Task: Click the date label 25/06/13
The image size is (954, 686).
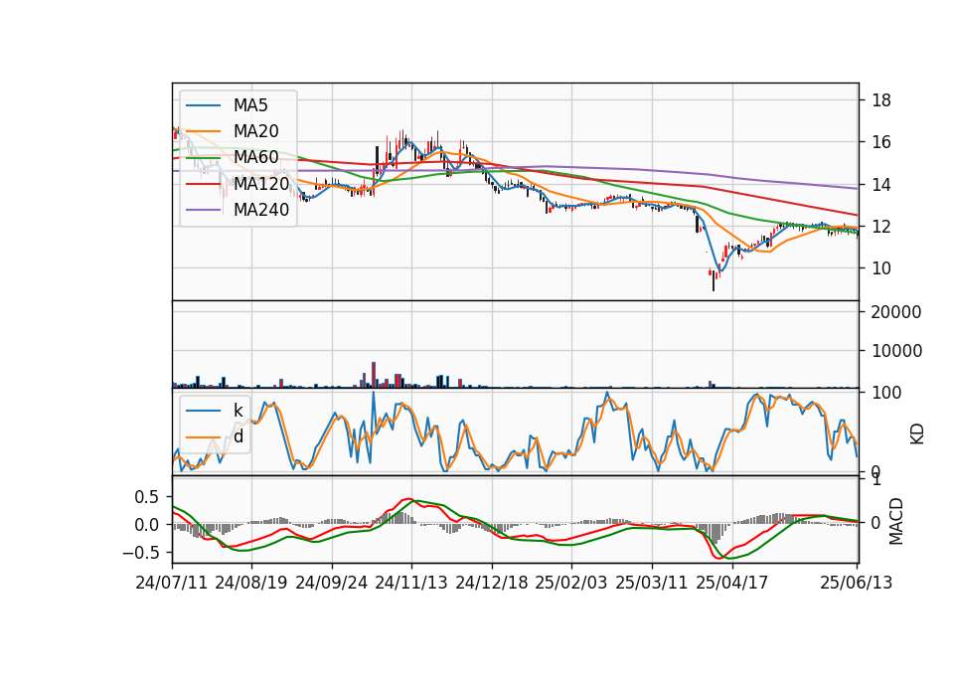Action: [x=857, y=583]
